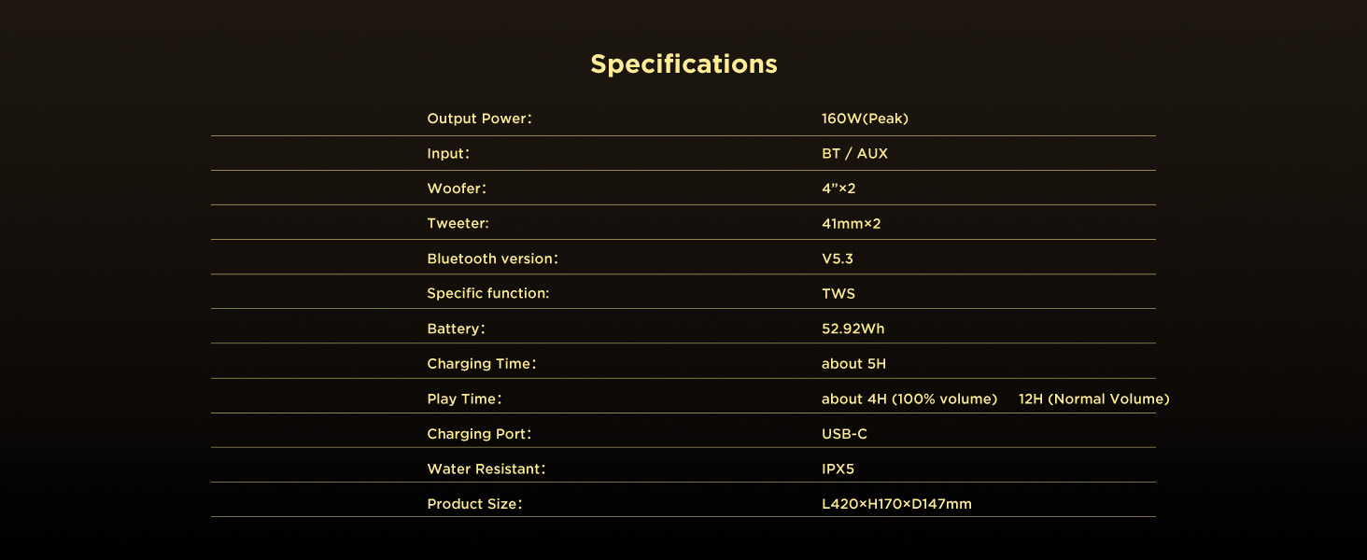The width and height of the screenshot is (1367, 560).
Task: Select the 41mm×2 tweeter value
Action: coord(851,224)
